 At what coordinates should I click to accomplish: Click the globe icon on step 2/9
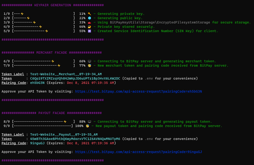coord(89,18)
